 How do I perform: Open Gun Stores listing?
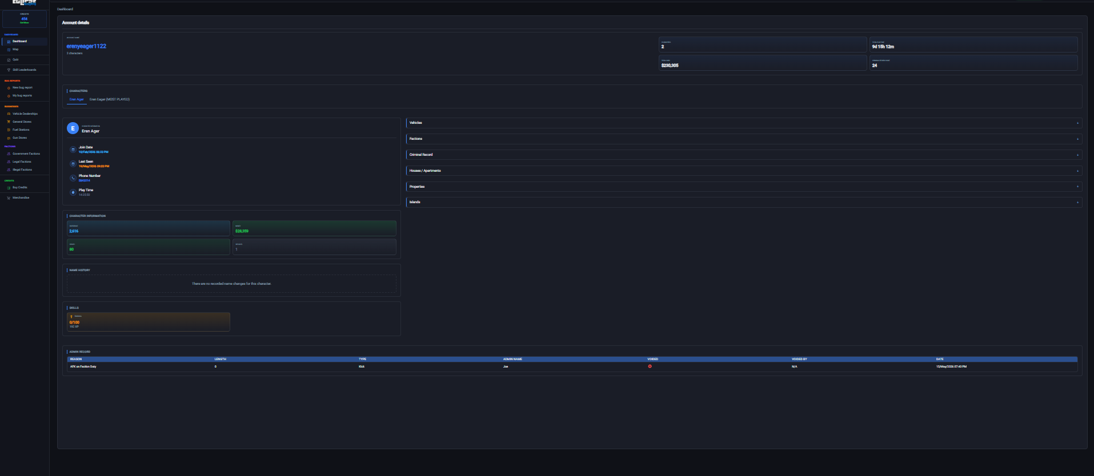pyautogui.click(x=19, y=138)
